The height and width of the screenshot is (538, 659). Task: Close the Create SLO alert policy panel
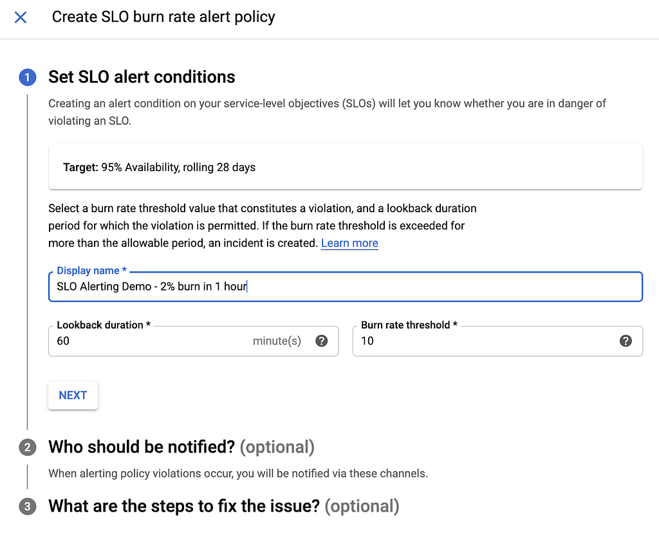pos(20,17)
